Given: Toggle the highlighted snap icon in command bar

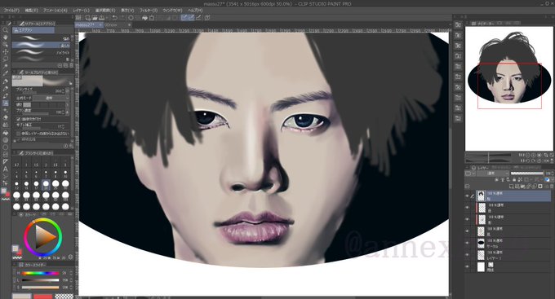Looking at the screenshot, I should [x=184, y=17].
